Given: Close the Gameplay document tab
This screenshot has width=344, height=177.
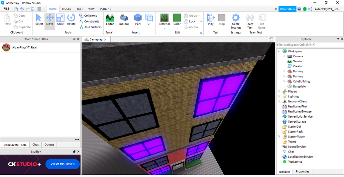Looking at the screenshot, I should click(x=105, y=39).
